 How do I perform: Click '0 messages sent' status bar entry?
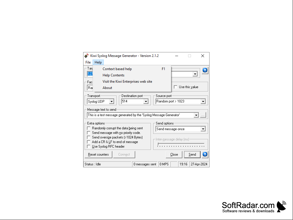point(145,164)
